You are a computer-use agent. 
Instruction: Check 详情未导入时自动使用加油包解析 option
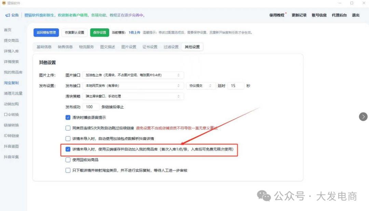point(68,138)
